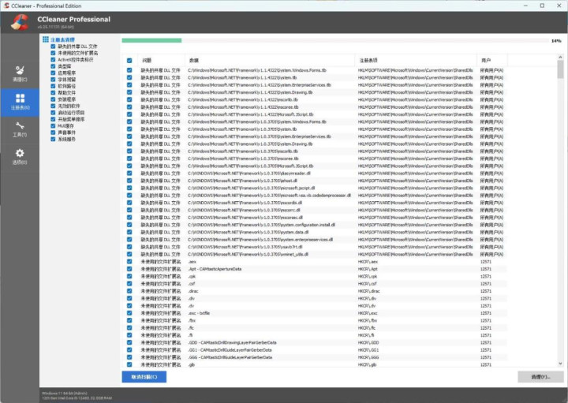Uncheck 缺失的共享 DLL 文件 in the category list
The image size is (568, 403).
coord(54,47)
